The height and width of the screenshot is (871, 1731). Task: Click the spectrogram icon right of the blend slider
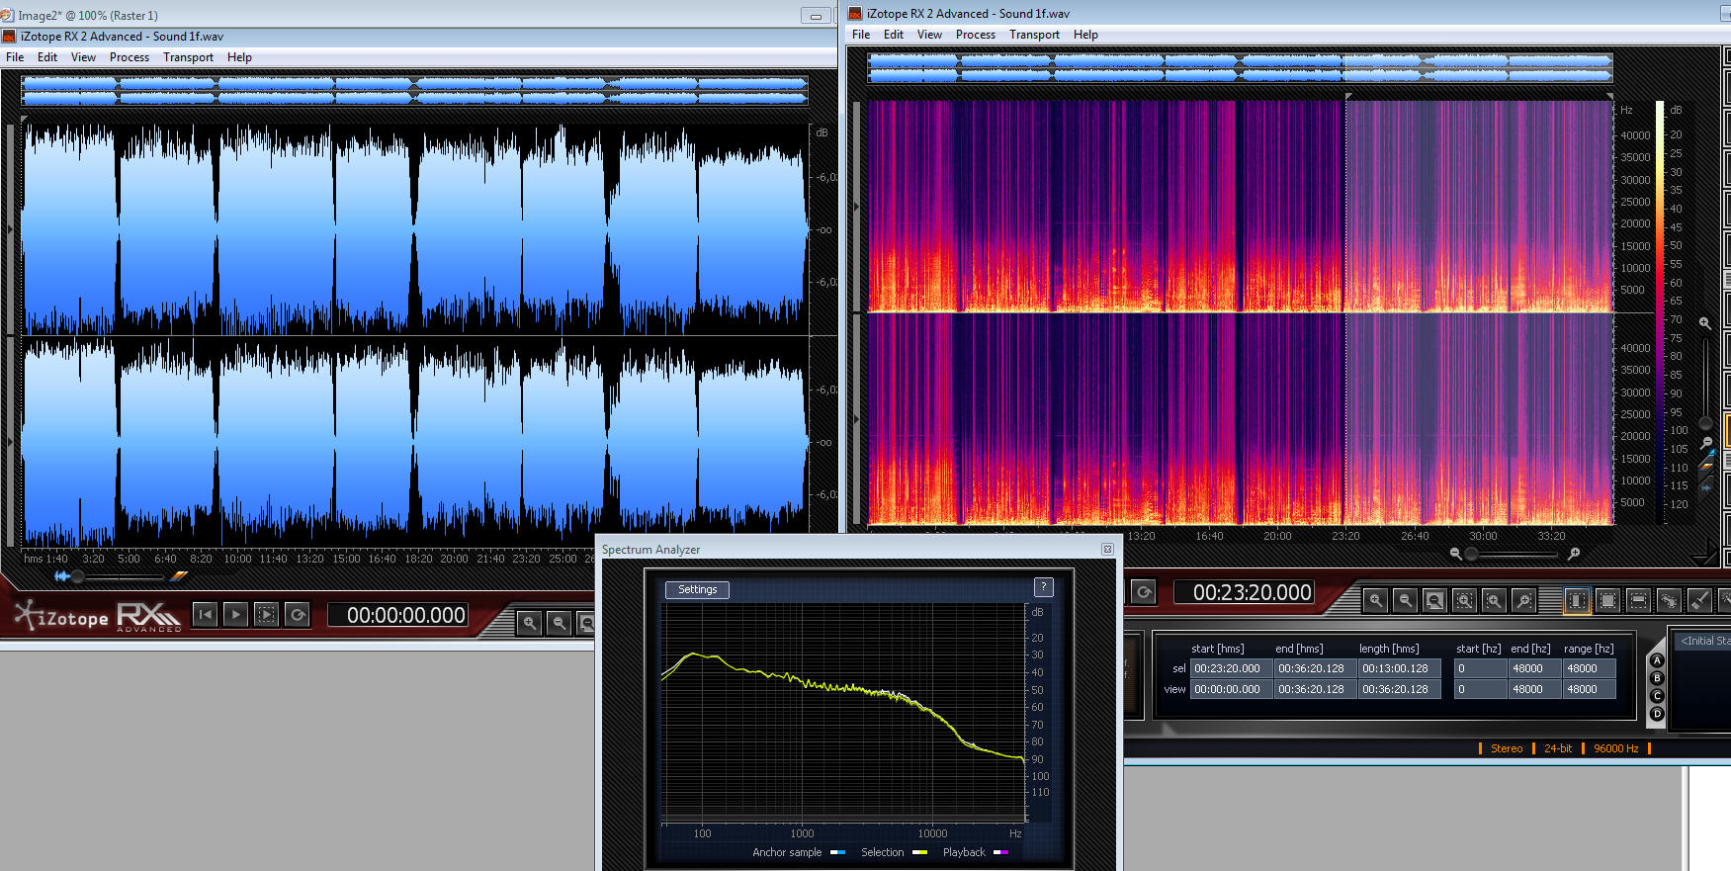(178, 576)
